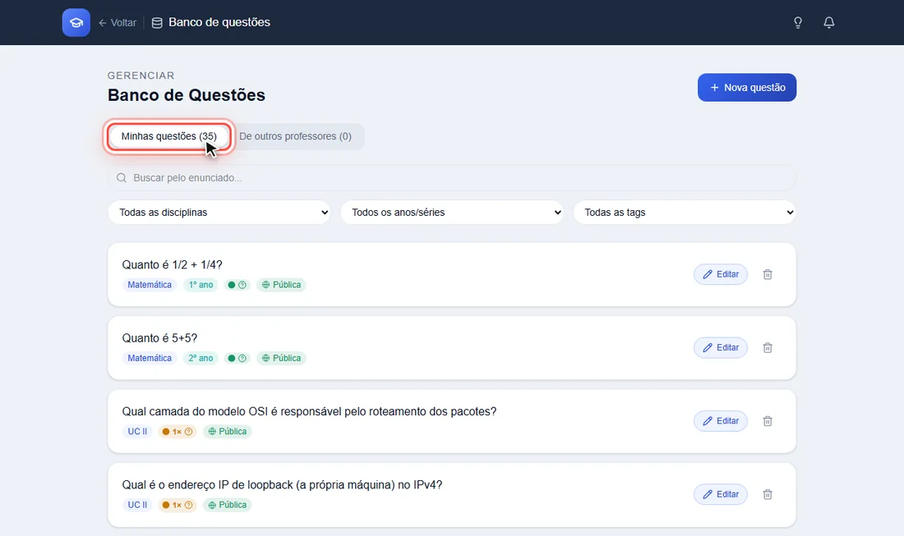The height and width of the screenshot is (536, 904).
Task: Delete the question Quanto é 5+5?
Action: 768,348
